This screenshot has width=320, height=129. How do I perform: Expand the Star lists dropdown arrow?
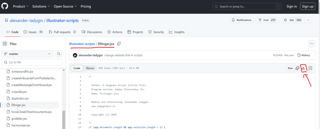pyautogui.click(x=308, y=20)
